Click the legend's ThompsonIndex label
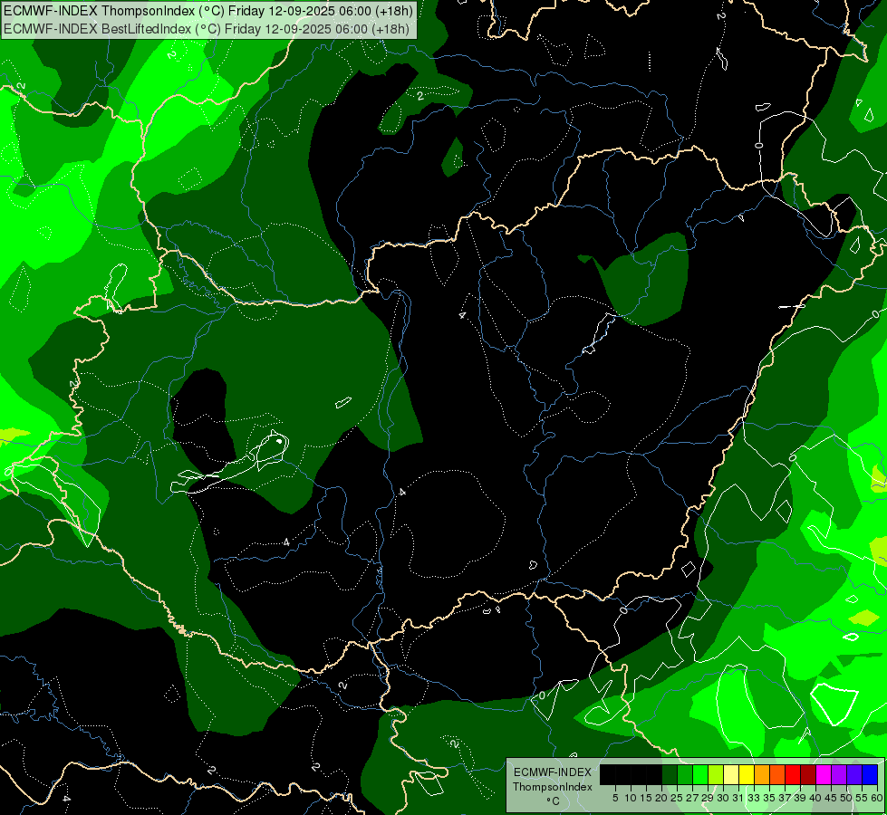The height and width of the screenshot is (815, 887). pos(553,787)
